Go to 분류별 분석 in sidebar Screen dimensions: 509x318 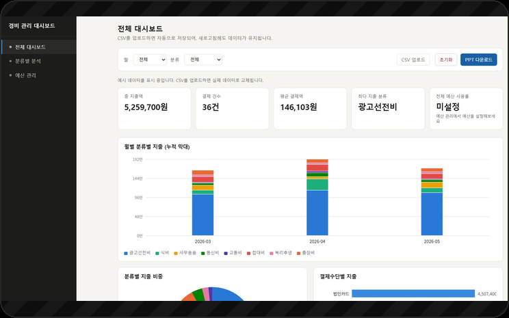(38, 61)
